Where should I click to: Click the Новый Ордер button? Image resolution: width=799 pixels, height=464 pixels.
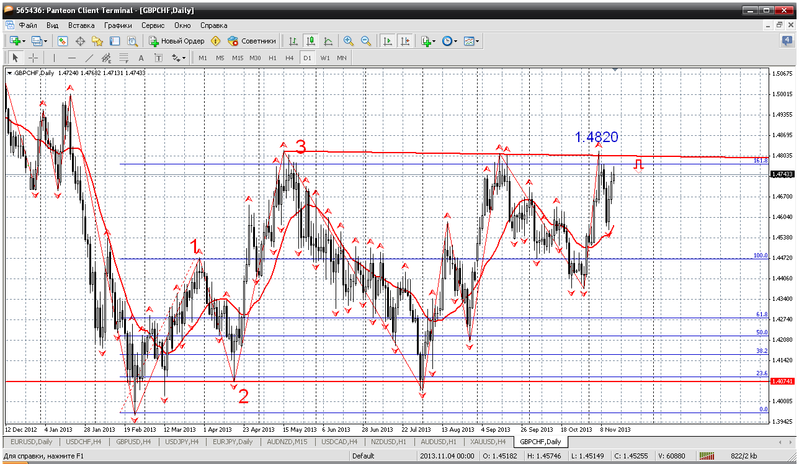tap(177, 41)
